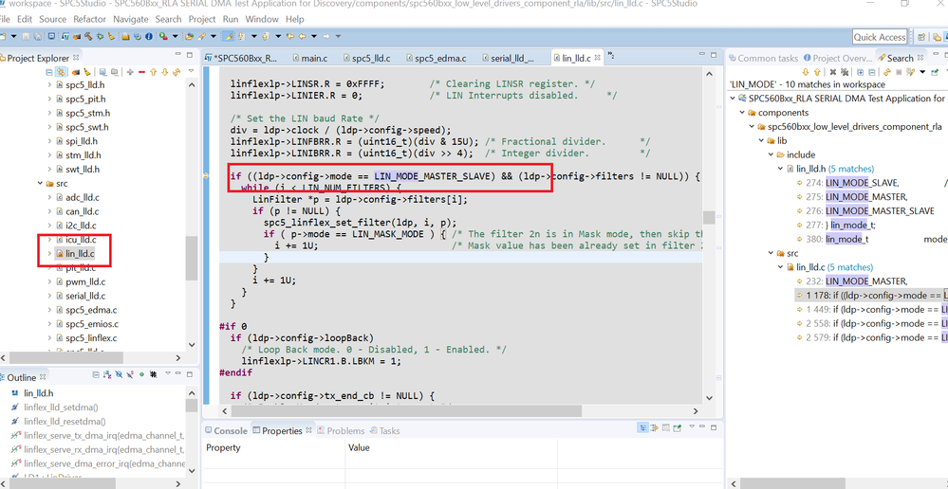The width and height of the screenshot is (948, 489).
Task: Expand the serial_lld.c tree node
Action: coord(49,296)
